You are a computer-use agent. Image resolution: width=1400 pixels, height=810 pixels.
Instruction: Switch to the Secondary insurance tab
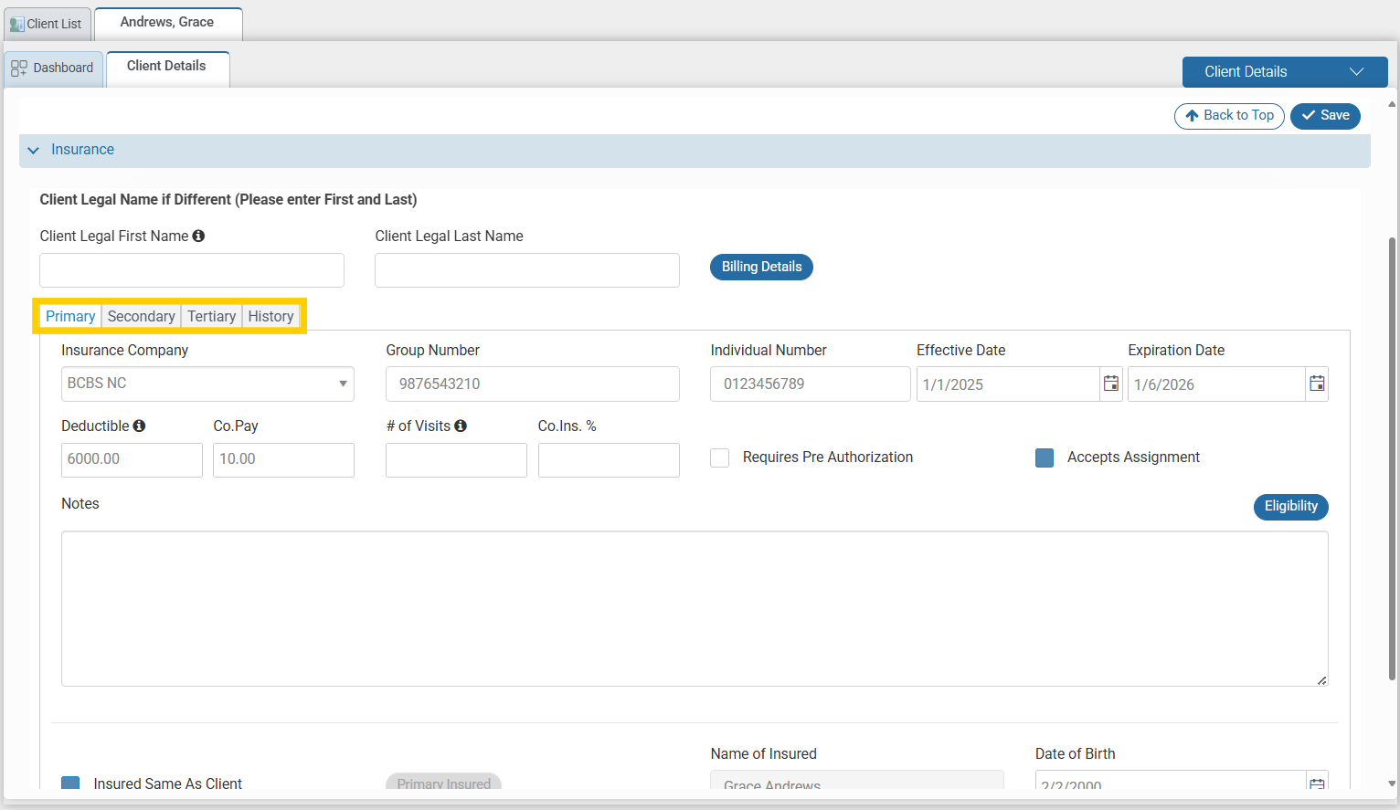tap(141, 316)
